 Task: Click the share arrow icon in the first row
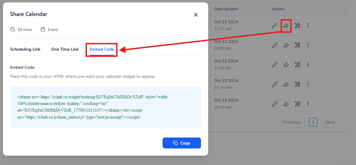[x=286, y=26]
